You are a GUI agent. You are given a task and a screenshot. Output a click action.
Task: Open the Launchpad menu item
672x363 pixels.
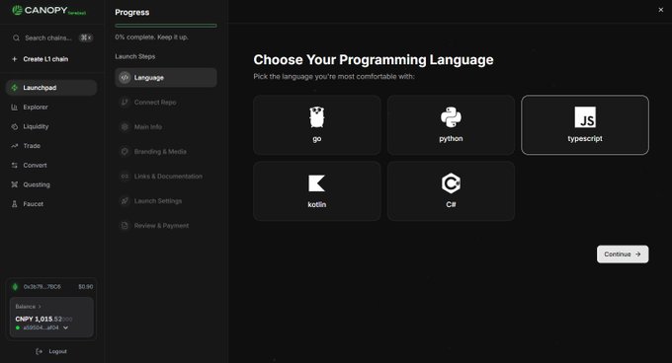51,88
